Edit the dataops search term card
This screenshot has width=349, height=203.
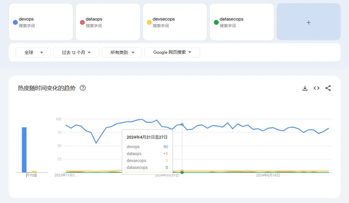click(x=108, y=22)
